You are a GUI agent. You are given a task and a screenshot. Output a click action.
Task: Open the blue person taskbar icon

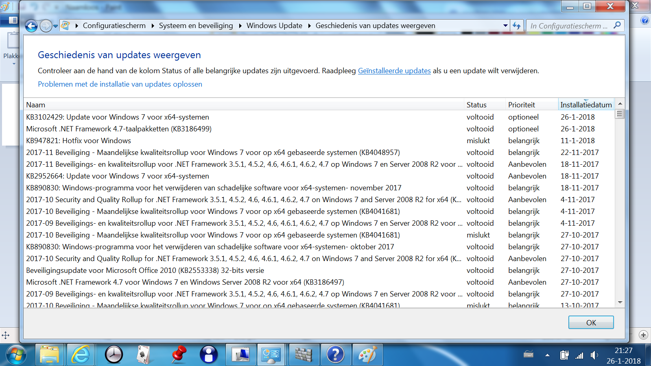tap(209, 355)
